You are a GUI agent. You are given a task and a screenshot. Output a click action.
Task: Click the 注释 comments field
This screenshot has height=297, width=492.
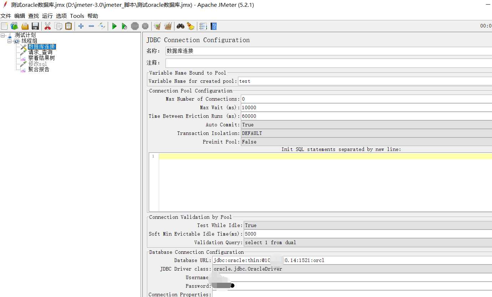[x=329, y=63]
